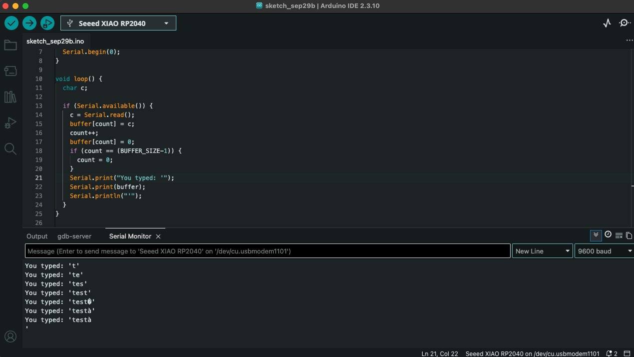Open the Debug sidebar panel icon
Image resolution: width=634 pixels, height=357 pixels.
pyautogui.click(x=10, y=122)
